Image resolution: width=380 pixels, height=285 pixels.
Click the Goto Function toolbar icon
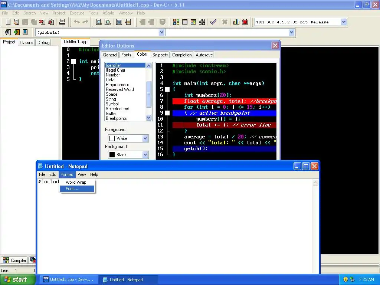(x=119, y=22)
